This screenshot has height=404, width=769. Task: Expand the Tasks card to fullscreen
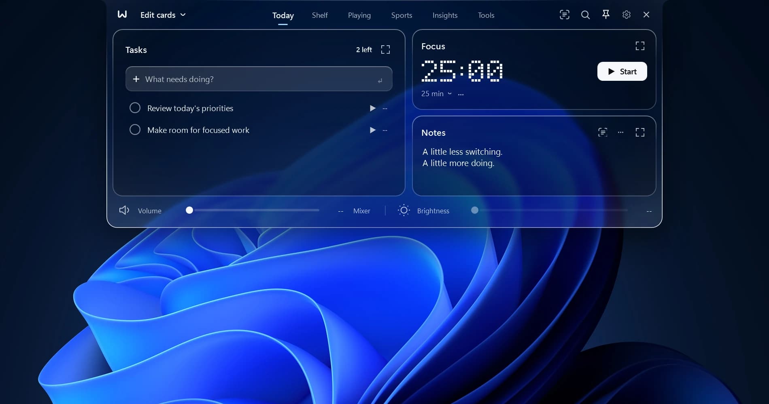[386, 50]
